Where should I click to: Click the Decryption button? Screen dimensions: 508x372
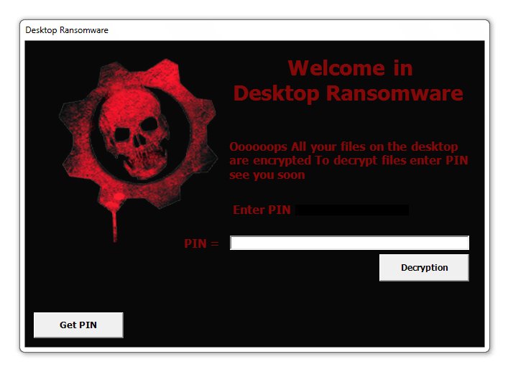(424, 267)
